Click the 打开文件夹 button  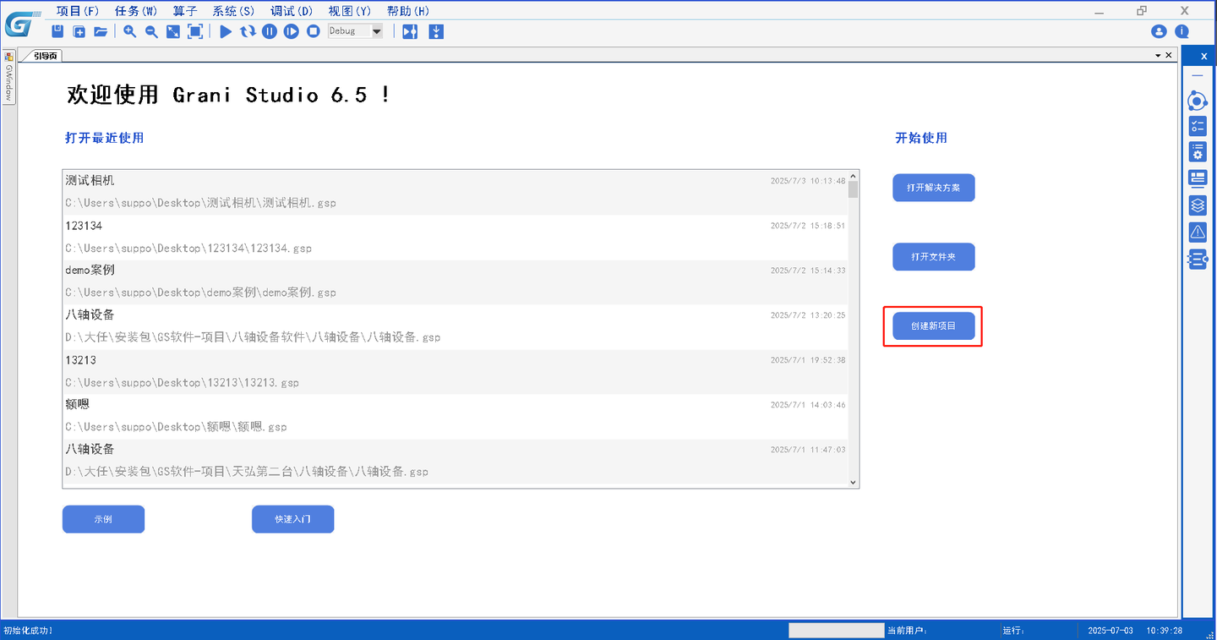934,257
